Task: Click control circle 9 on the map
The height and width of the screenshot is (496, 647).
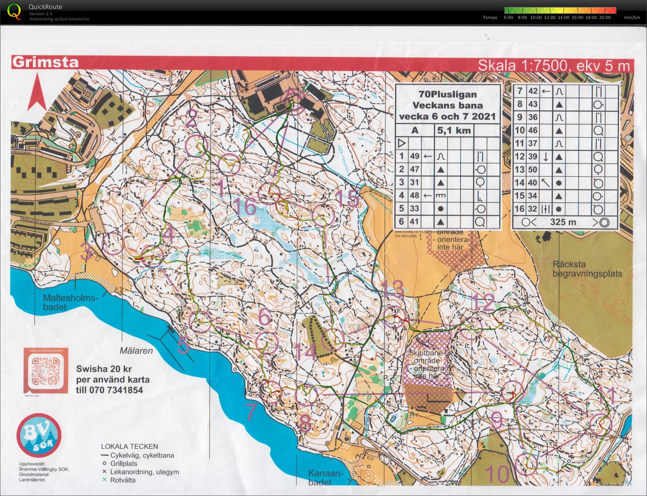Action: click(513, 392)
